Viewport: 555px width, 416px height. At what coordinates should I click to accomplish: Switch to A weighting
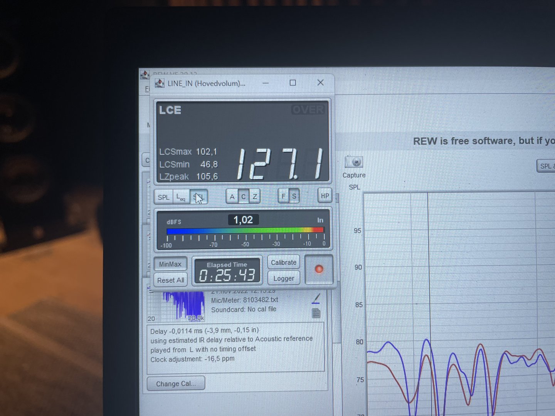232,196
